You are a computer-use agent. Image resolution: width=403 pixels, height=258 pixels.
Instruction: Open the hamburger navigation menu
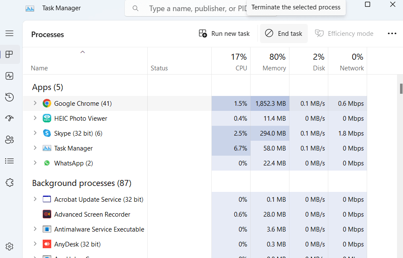(9, 33)
